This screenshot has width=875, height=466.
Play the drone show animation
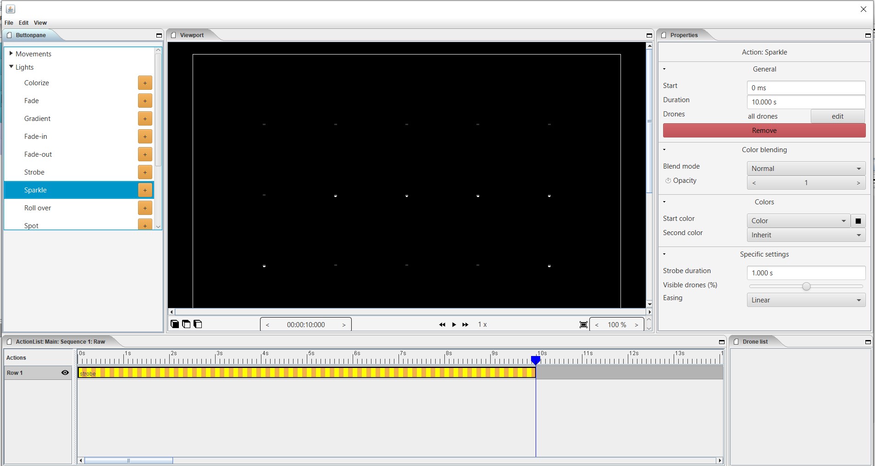pos(454,324)
